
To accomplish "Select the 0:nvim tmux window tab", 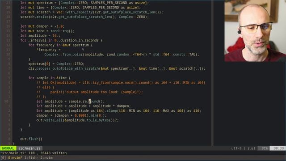I will (x=15, y=158).
